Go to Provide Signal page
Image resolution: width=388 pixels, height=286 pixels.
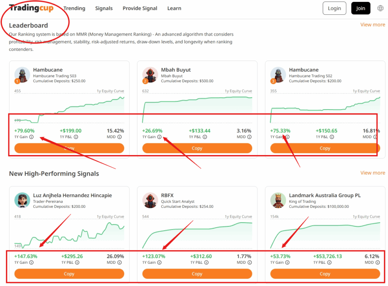(x=140, y=8)
